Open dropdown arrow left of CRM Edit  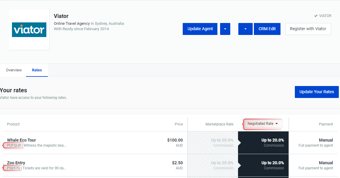click(x=245, y=29)
